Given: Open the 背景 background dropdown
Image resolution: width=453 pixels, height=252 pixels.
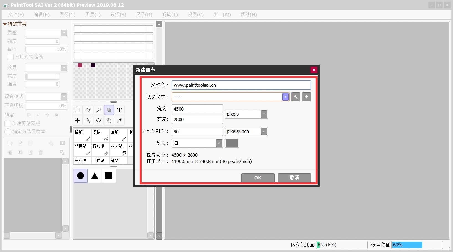Looking at the screenshot, I should (219, 143).
